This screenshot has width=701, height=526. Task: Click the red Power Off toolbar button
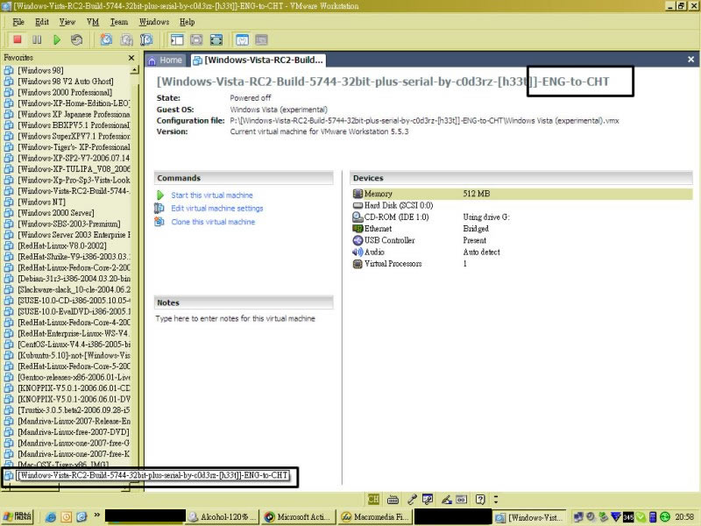(18, 39)
